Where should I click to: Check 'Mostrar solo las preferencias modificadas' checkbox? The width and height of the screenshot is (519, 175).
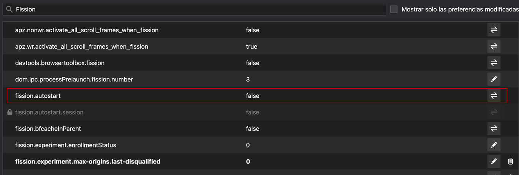click(x=394, y=10)
